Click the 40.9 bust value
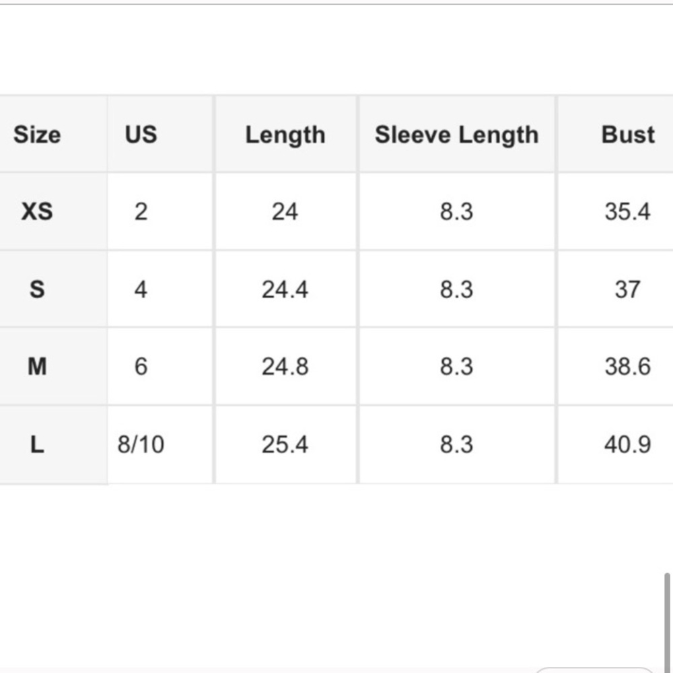This screenshot has width=673, height=673. pos(627,444)
